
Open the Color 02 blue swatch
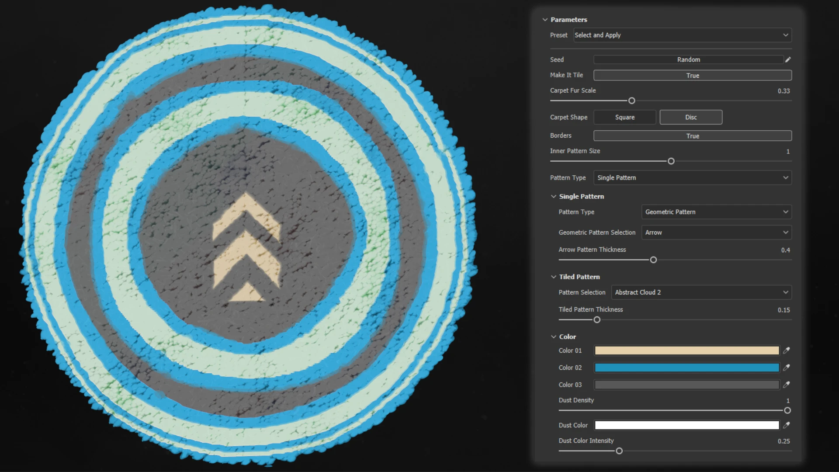coord(687,368)
